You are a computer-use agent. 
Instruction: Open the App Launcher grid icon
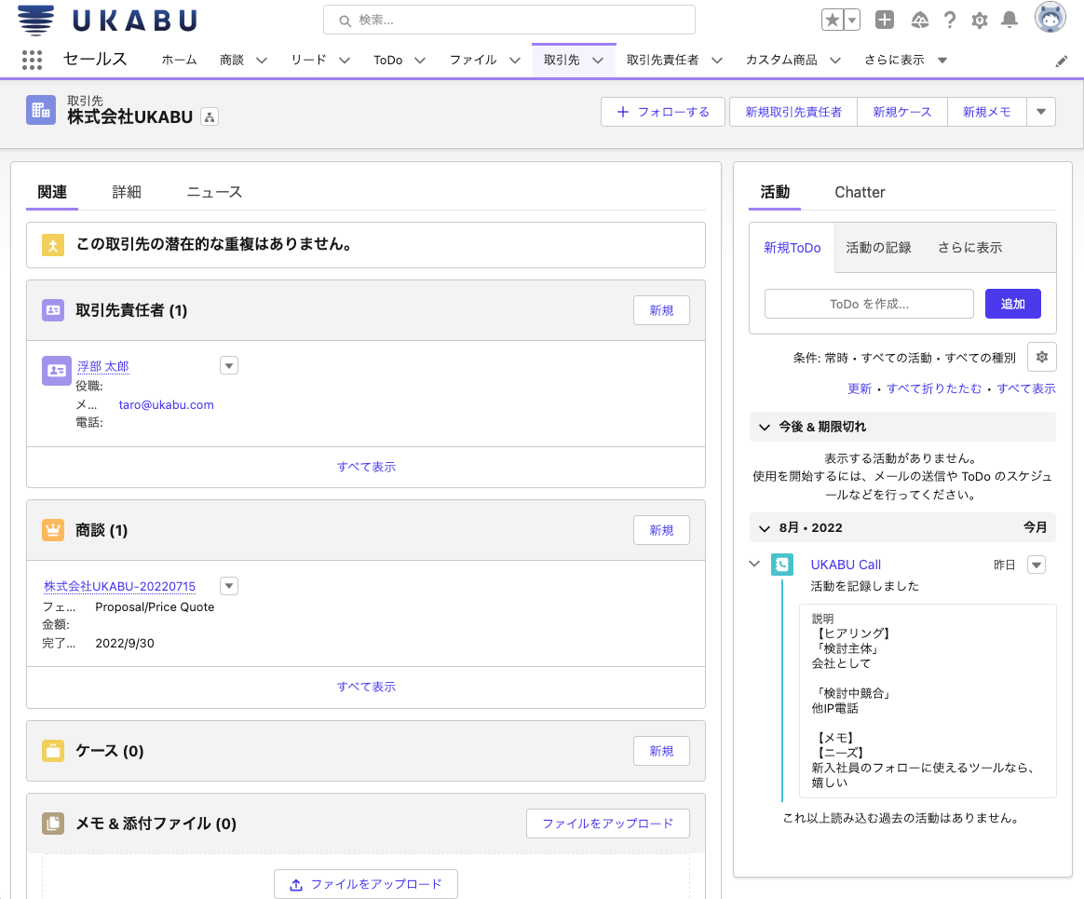click(x=32, y=61)
